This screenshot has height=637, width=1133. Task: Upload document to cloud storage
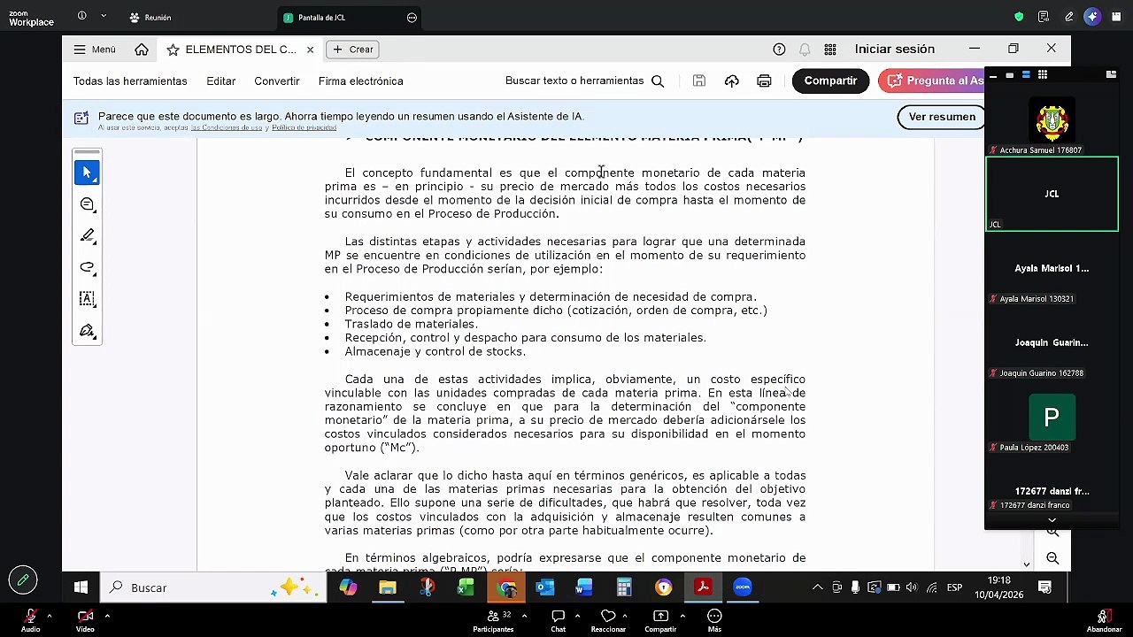click(x=731, y=81)
